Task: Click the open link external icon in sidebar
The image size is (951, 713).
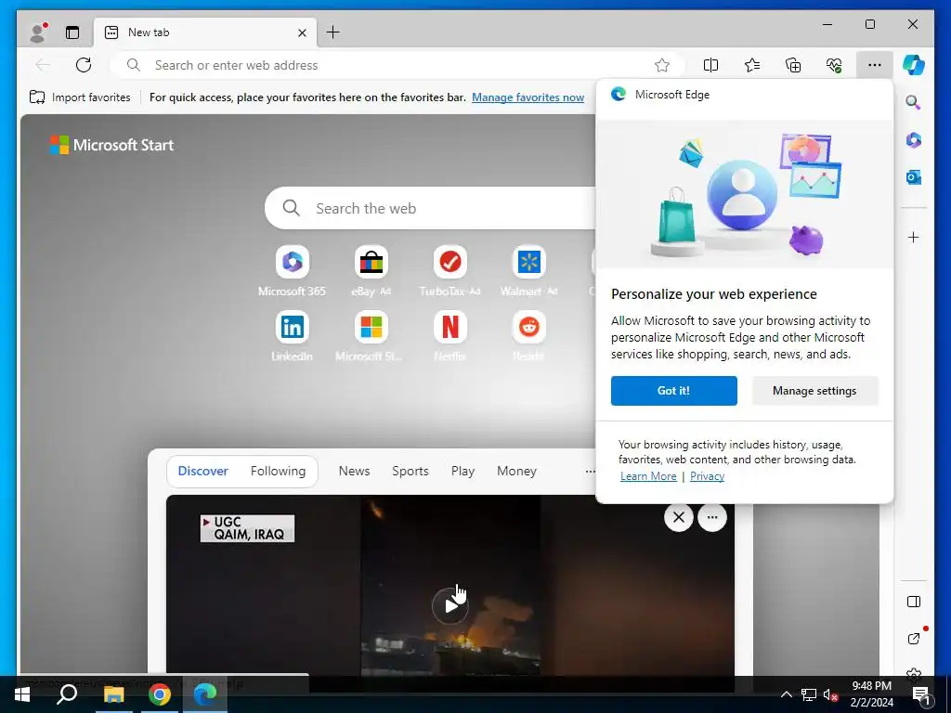Action: click(x=914, y=638)
